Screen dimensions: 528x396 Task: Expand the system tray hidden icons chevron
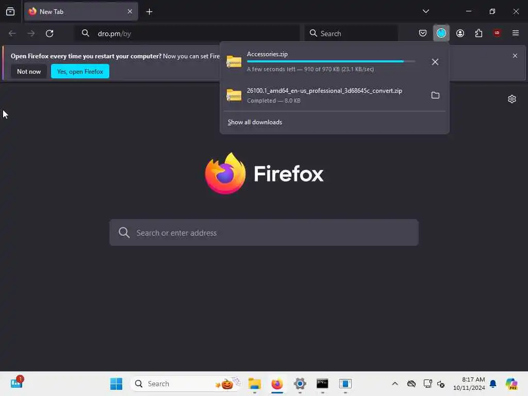[x=395, y=384]
